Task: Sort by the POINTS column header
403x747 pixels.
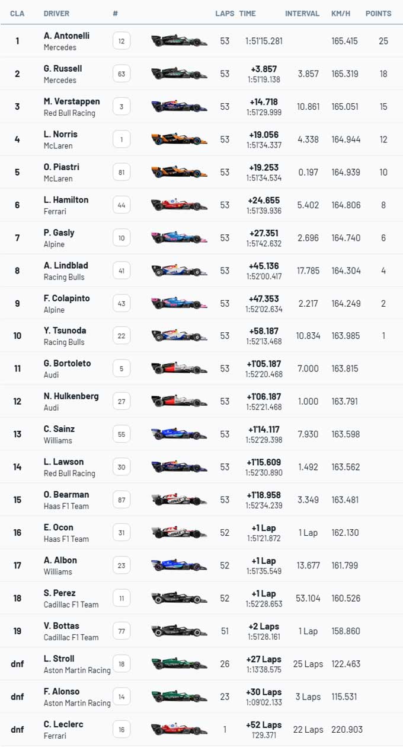Action: [x=378, y=13]
